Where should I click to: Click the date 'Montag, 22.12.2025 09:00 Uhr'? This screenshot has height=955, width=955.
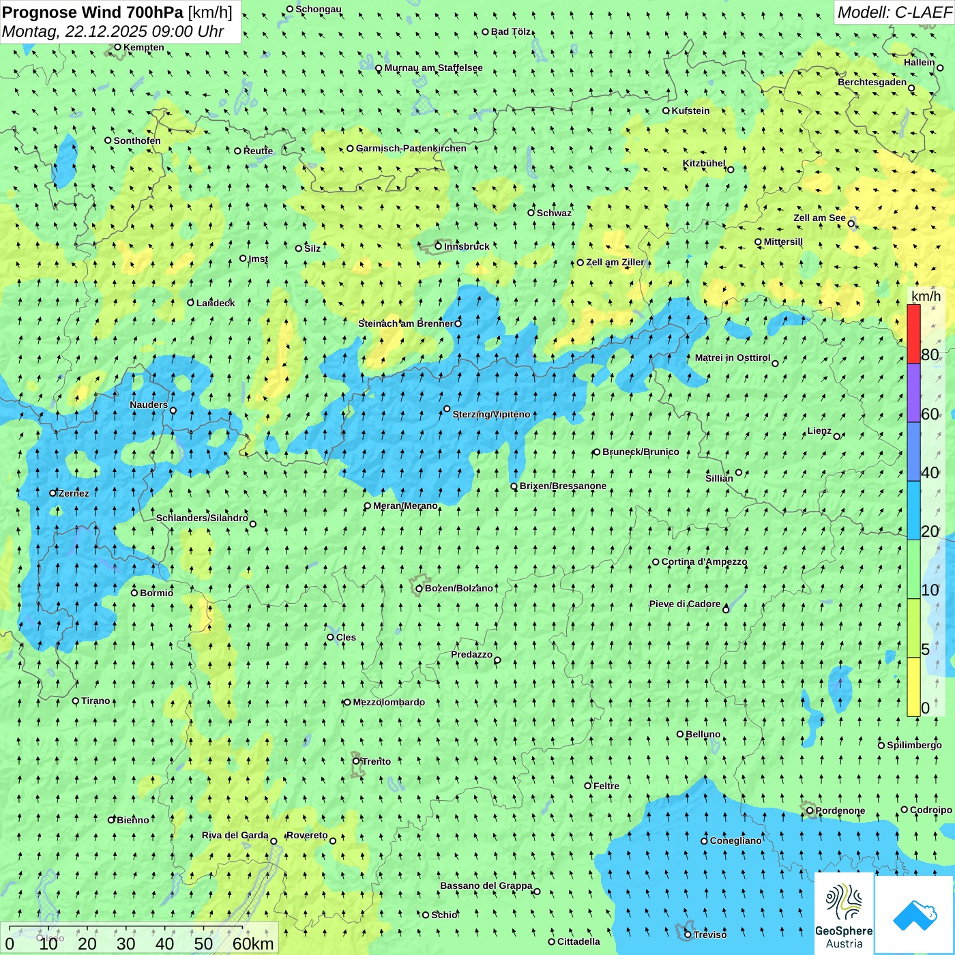coord(113,31)
